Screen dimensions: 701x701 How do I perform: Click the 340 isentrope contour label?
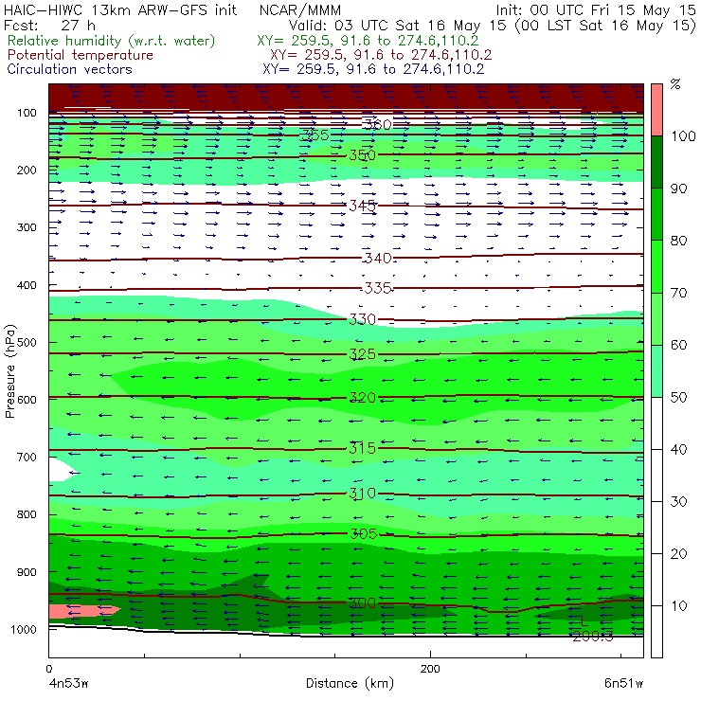pos(377,258)
